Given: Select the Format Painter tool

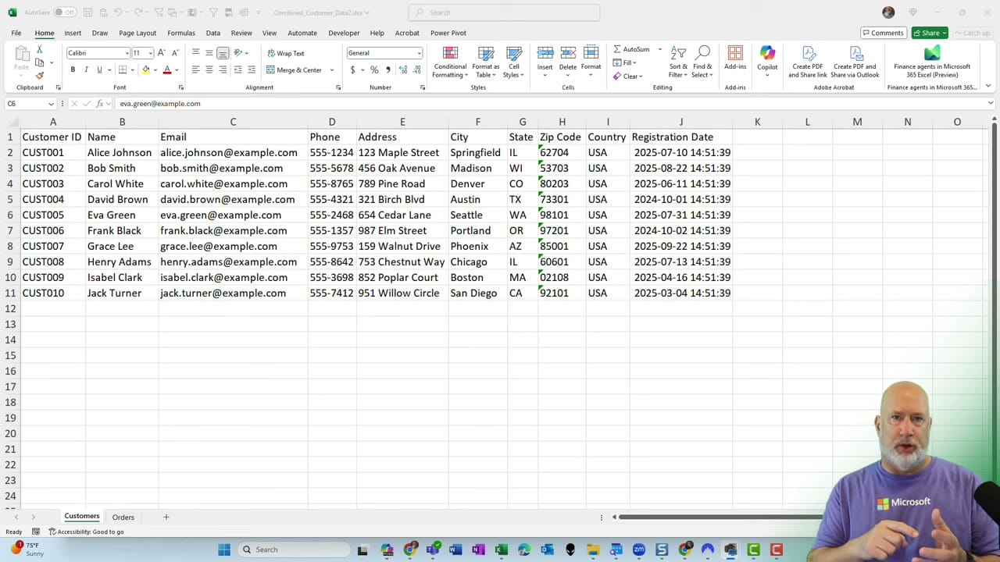Looking at the screenshot, I should pos(38,74).
